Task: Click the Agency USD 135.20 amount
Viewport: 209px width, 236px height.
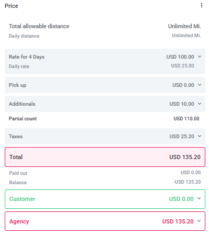Action: pyautogui.click(x=178, y=221)
